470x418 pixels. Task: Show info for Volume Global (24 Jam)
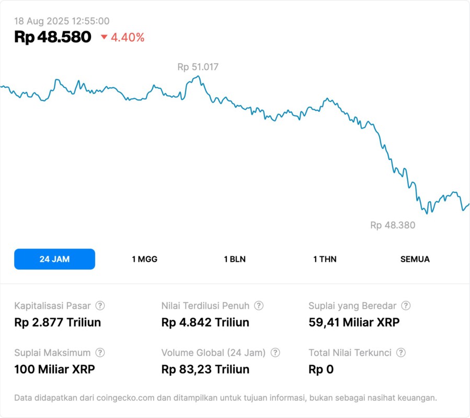(x=275, y=353)
